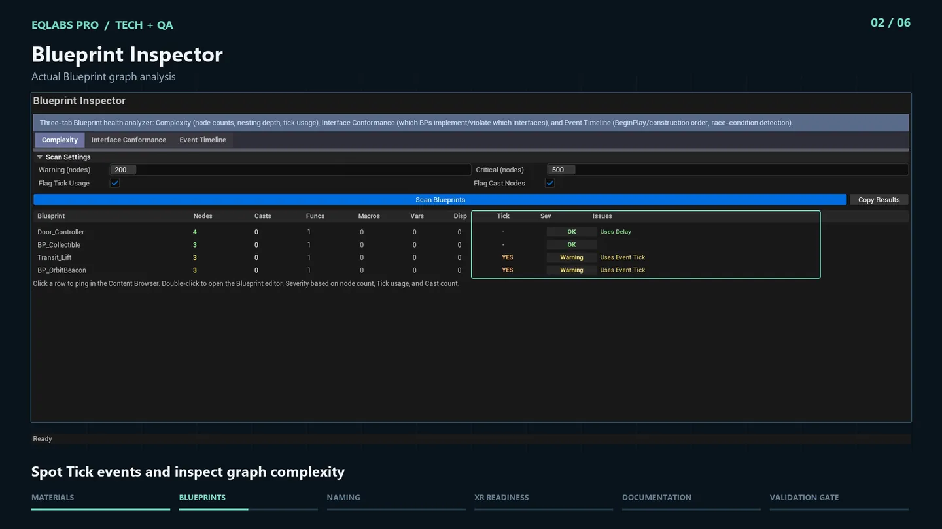Click the Casts column header

pyautogui.click(x=263, y=216)
